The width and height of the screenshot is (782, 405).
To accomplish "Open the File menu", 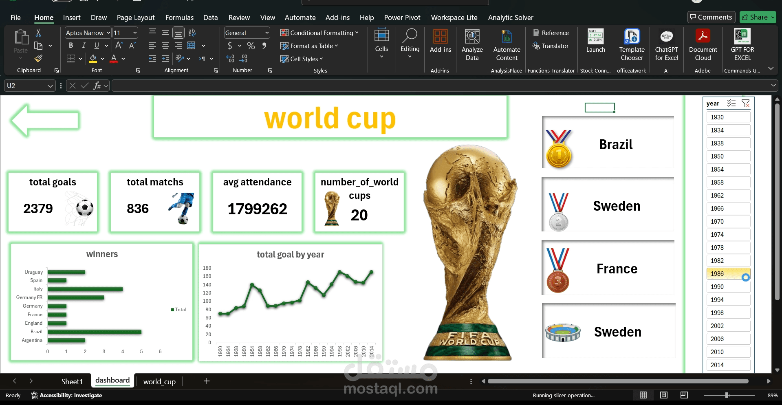I will click(x=15, y=18).
